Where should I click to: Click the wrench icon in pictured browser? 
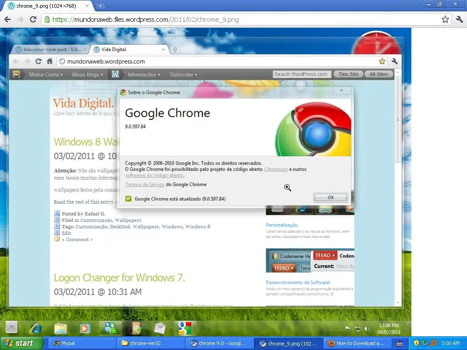[x=395, y=62]
